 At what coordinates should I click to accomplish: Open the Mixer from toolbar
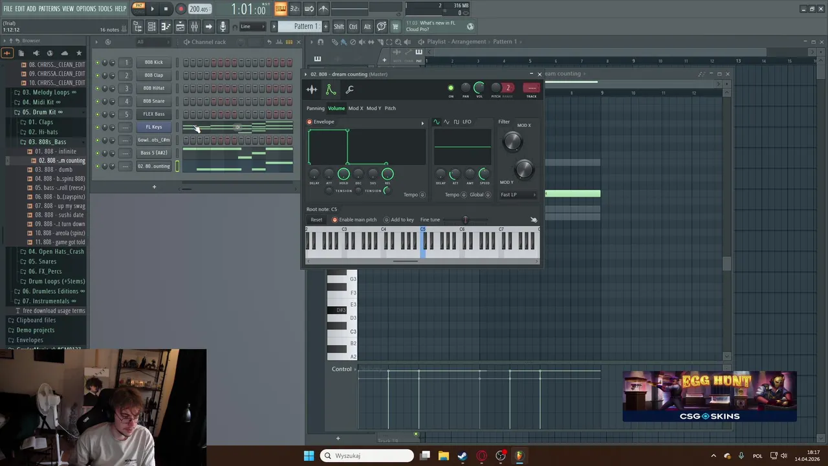pos(194,27)
